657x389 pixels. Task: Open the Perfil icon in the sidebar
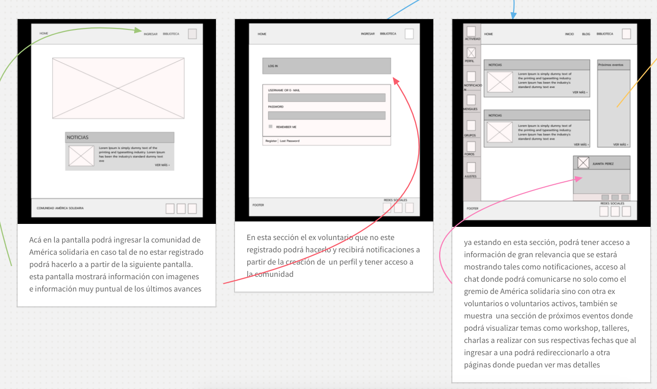[x=471, y=53]
